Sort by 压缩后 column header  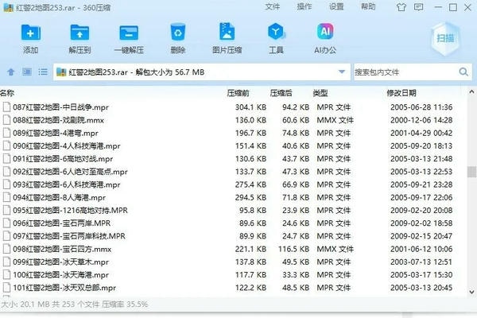tap(281, 93)
